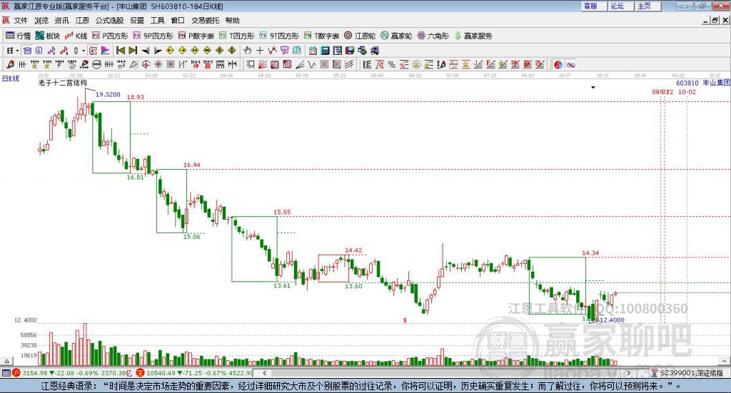
Task: Jump to the last bar icon
Action: pos(133,51)
